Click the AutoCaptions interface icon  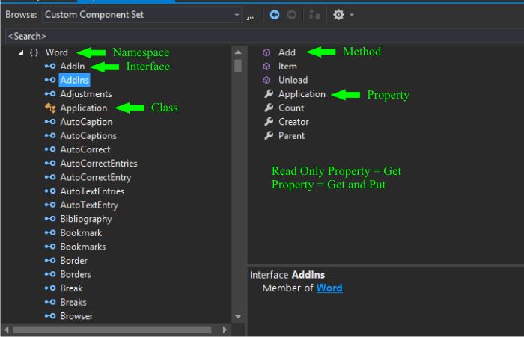click(x=50, y=135)
